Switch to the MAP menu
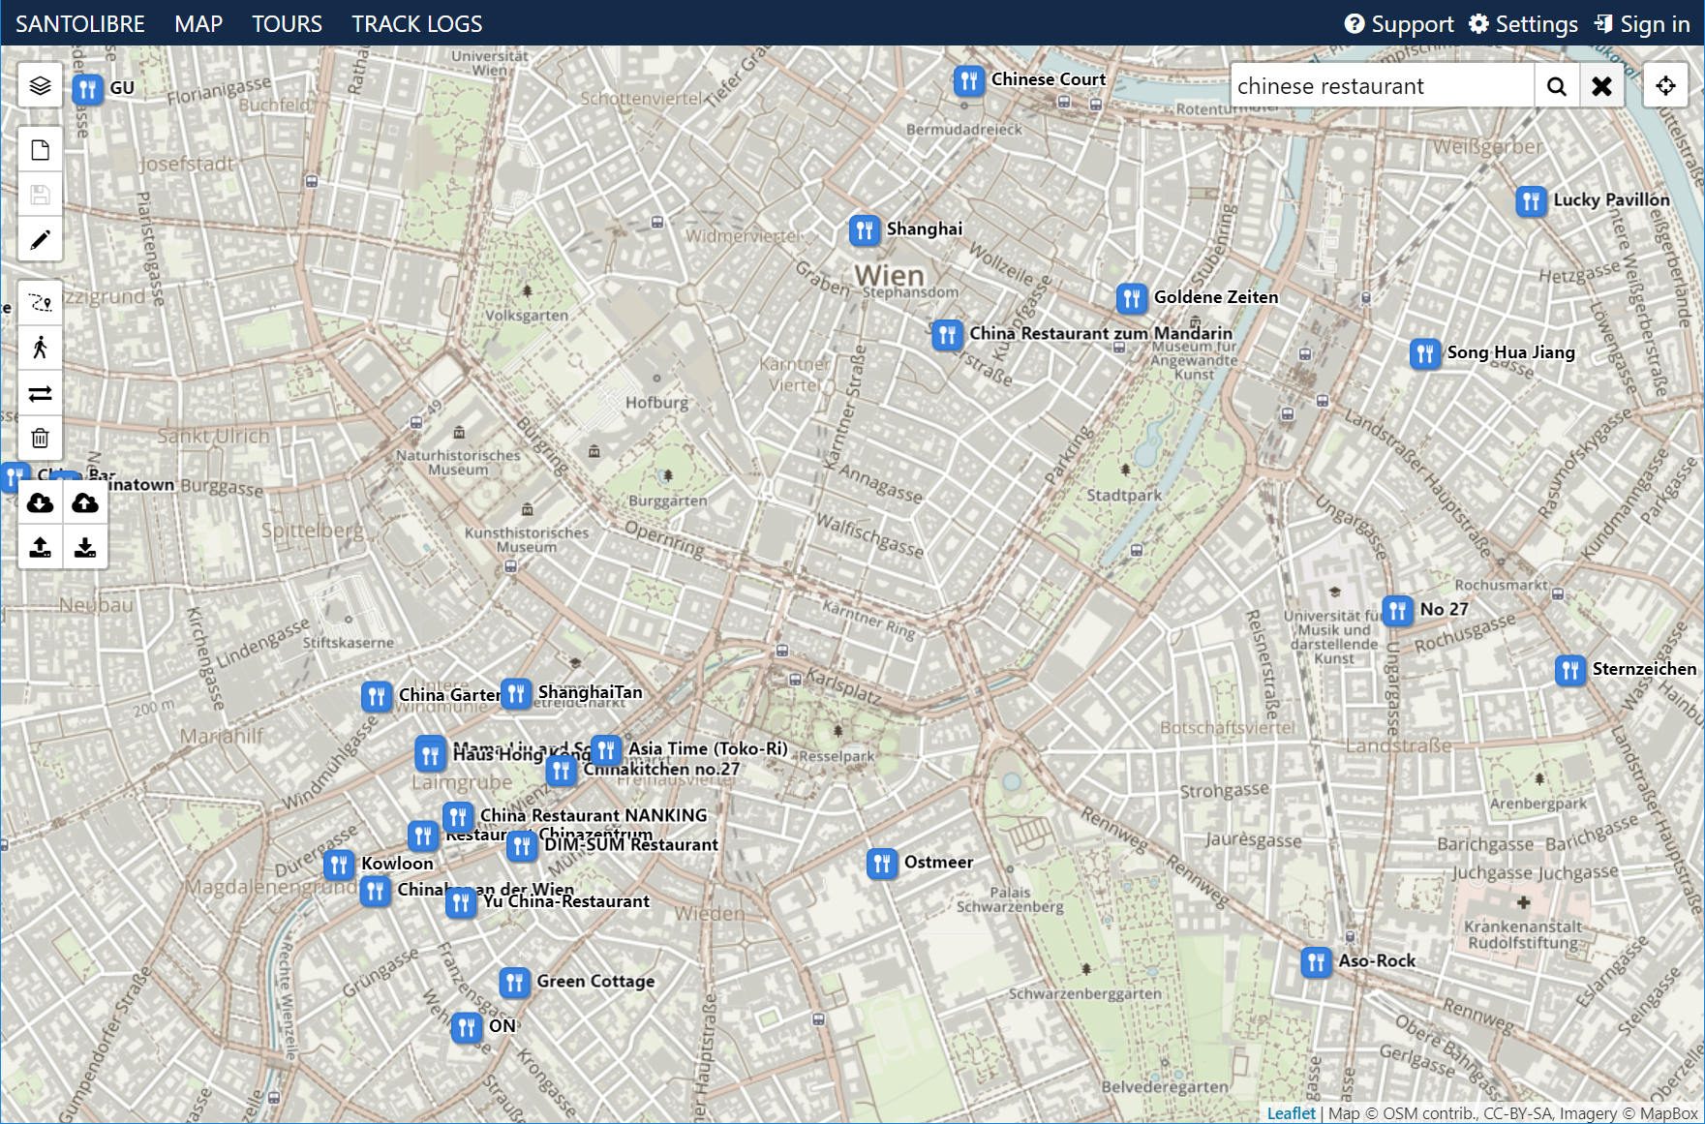This screenshot has height=1124, width=1705. (198, 23)
